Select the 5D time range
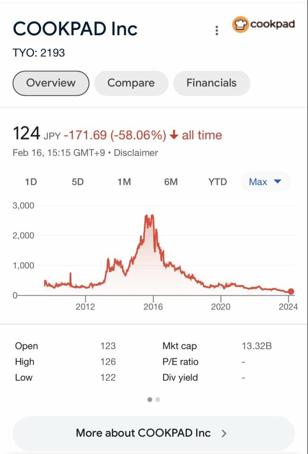 [77, 182]
